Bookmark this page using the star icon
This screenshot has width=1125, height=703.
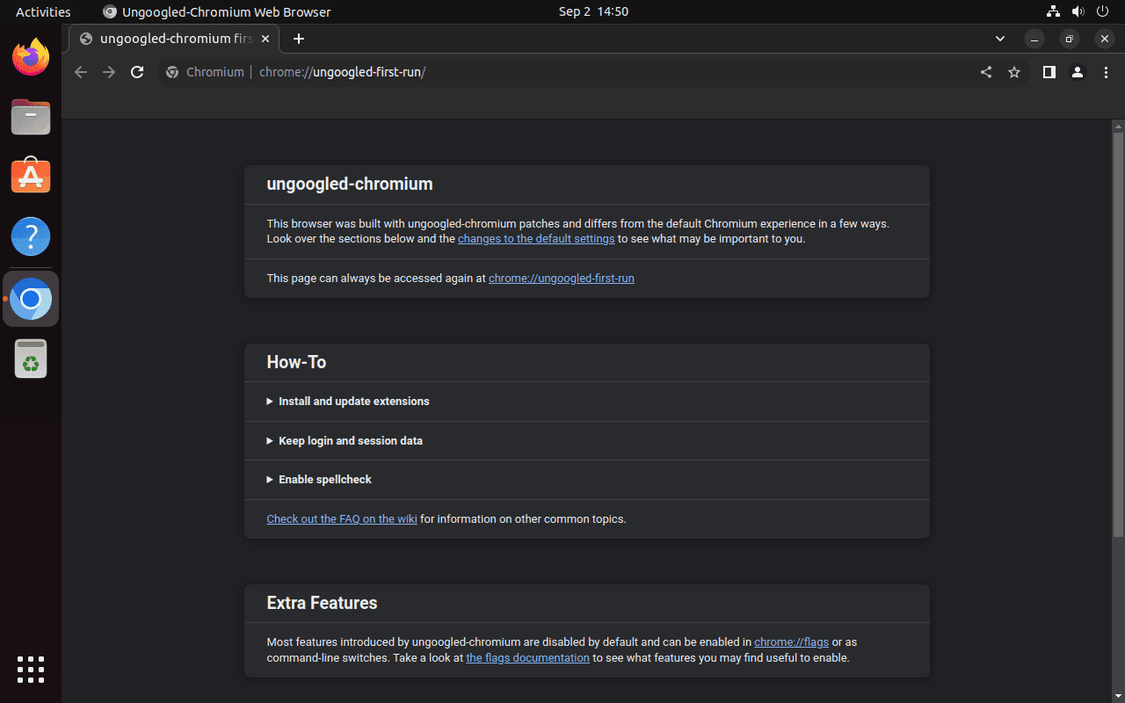coord(1014,72)
